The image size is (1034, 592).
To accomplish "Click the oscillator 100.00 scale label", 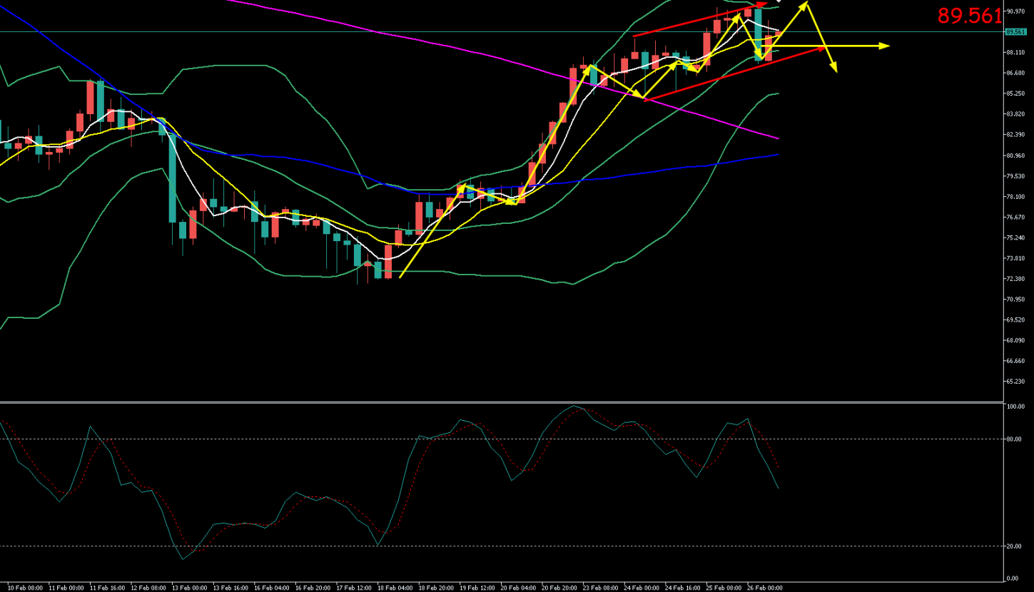I will tap(1014, 407).
